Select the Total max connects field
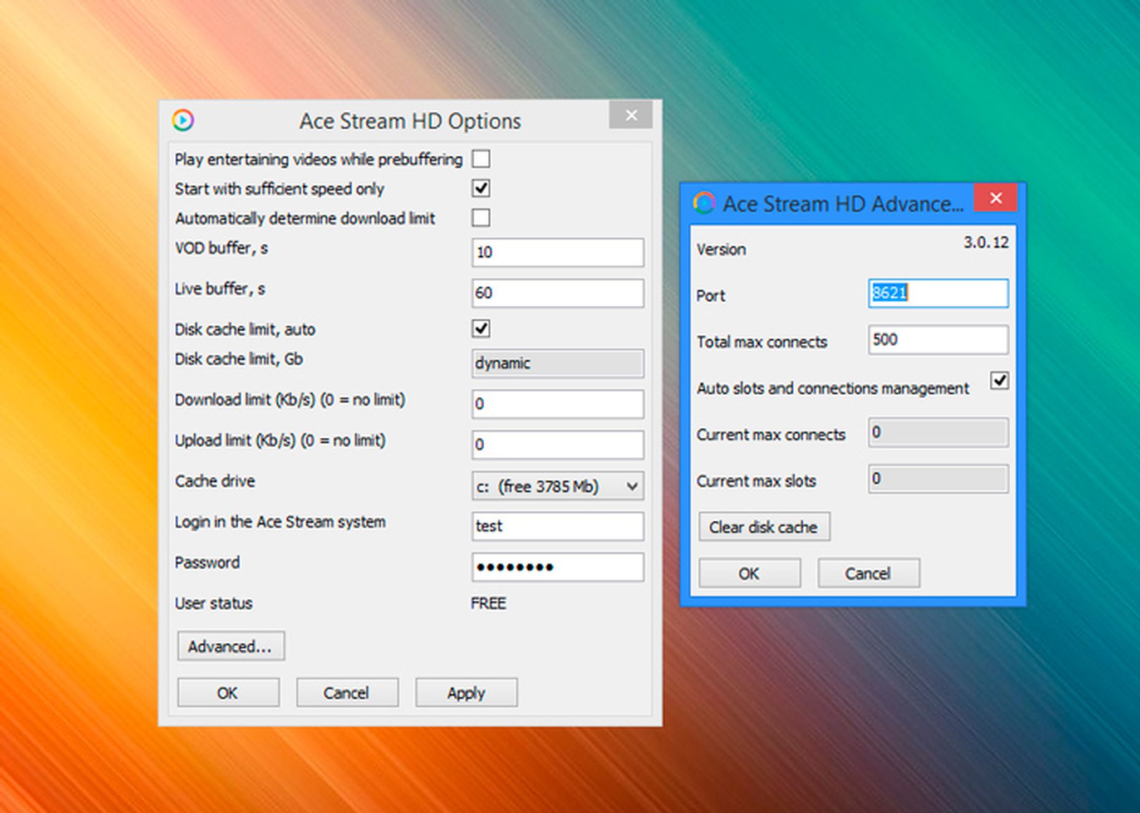 (x=937, y=340)
